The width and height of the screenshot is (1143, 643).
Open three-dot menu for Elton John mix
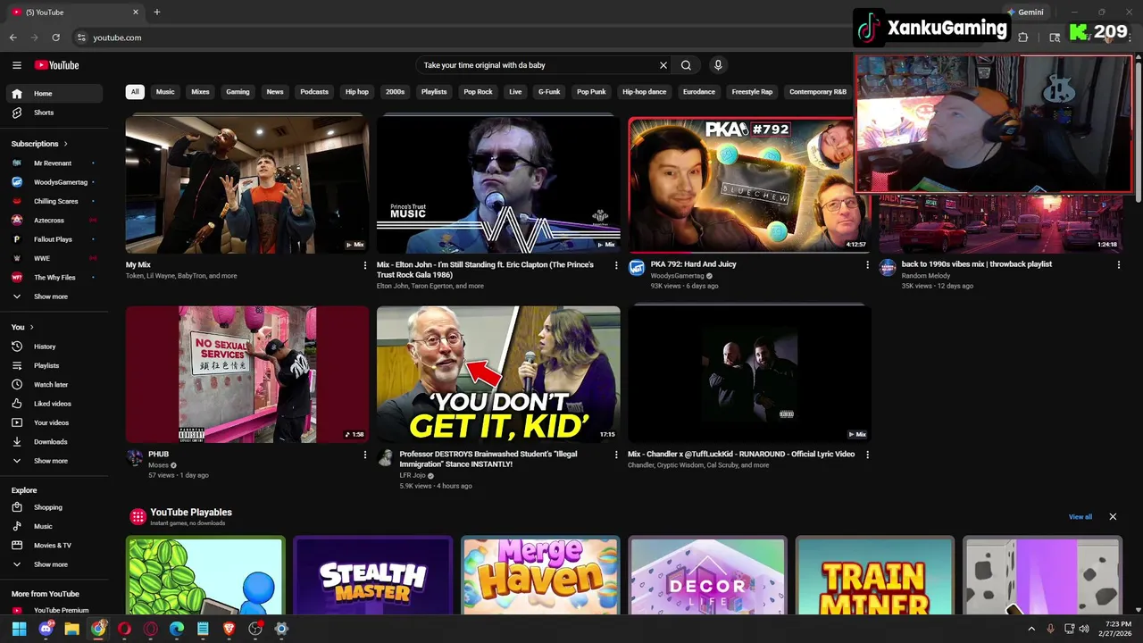tap(615, 265)
